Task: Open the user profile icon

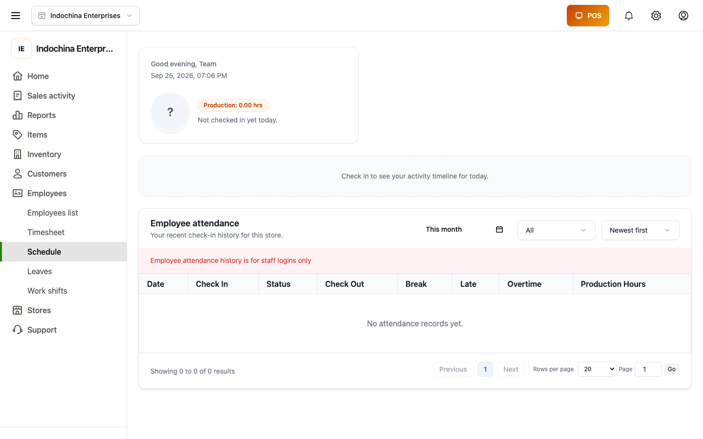Action: [x=683, y=16]
